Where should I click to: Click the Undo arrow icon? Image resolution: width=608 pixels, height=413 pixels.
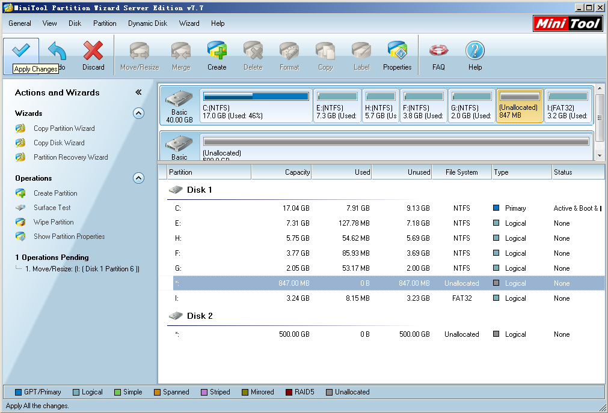[x=57, y=51]
